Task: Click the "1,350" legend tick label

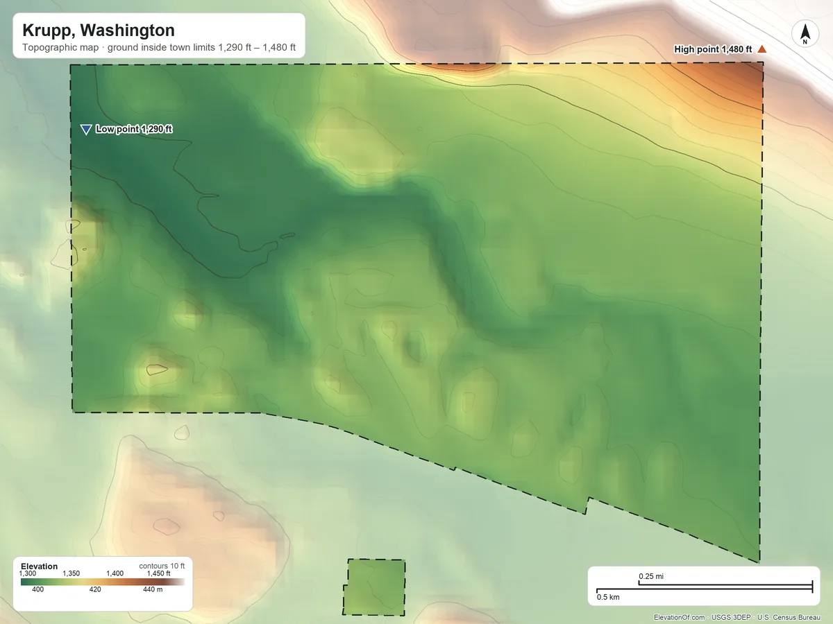Action: pyautogui.click(x=71, y=574)
